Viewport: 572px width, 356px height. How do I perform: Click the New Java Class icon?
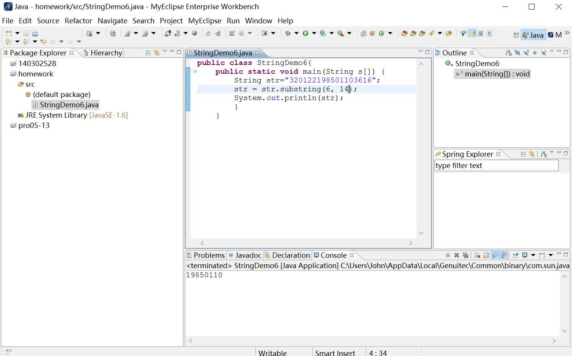(381, 33)
